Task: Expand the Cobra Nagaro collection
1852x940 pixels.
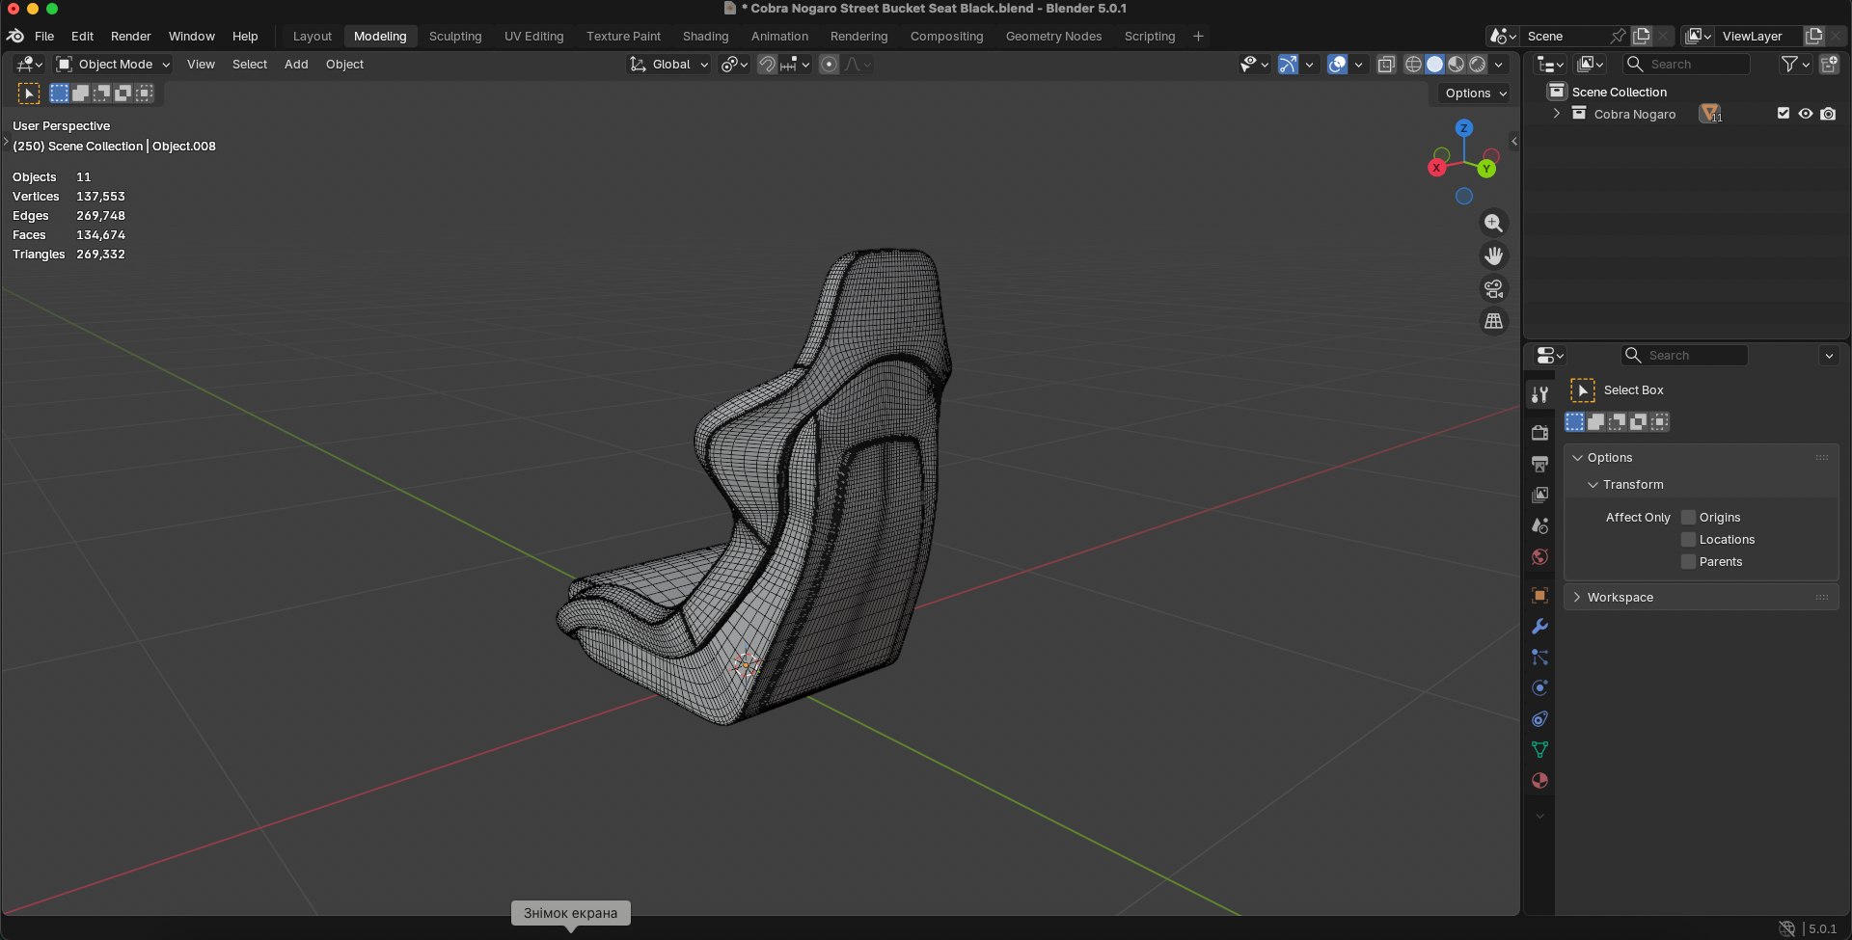Action: coord(1556,114)
